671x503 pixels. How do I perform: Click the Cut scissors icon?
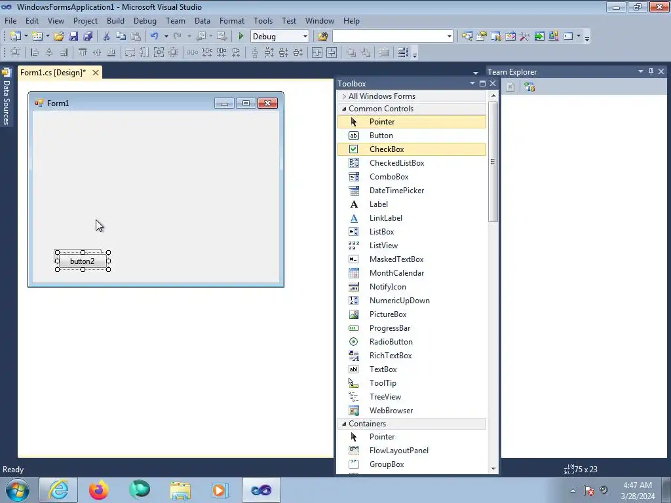click(107, 37)
